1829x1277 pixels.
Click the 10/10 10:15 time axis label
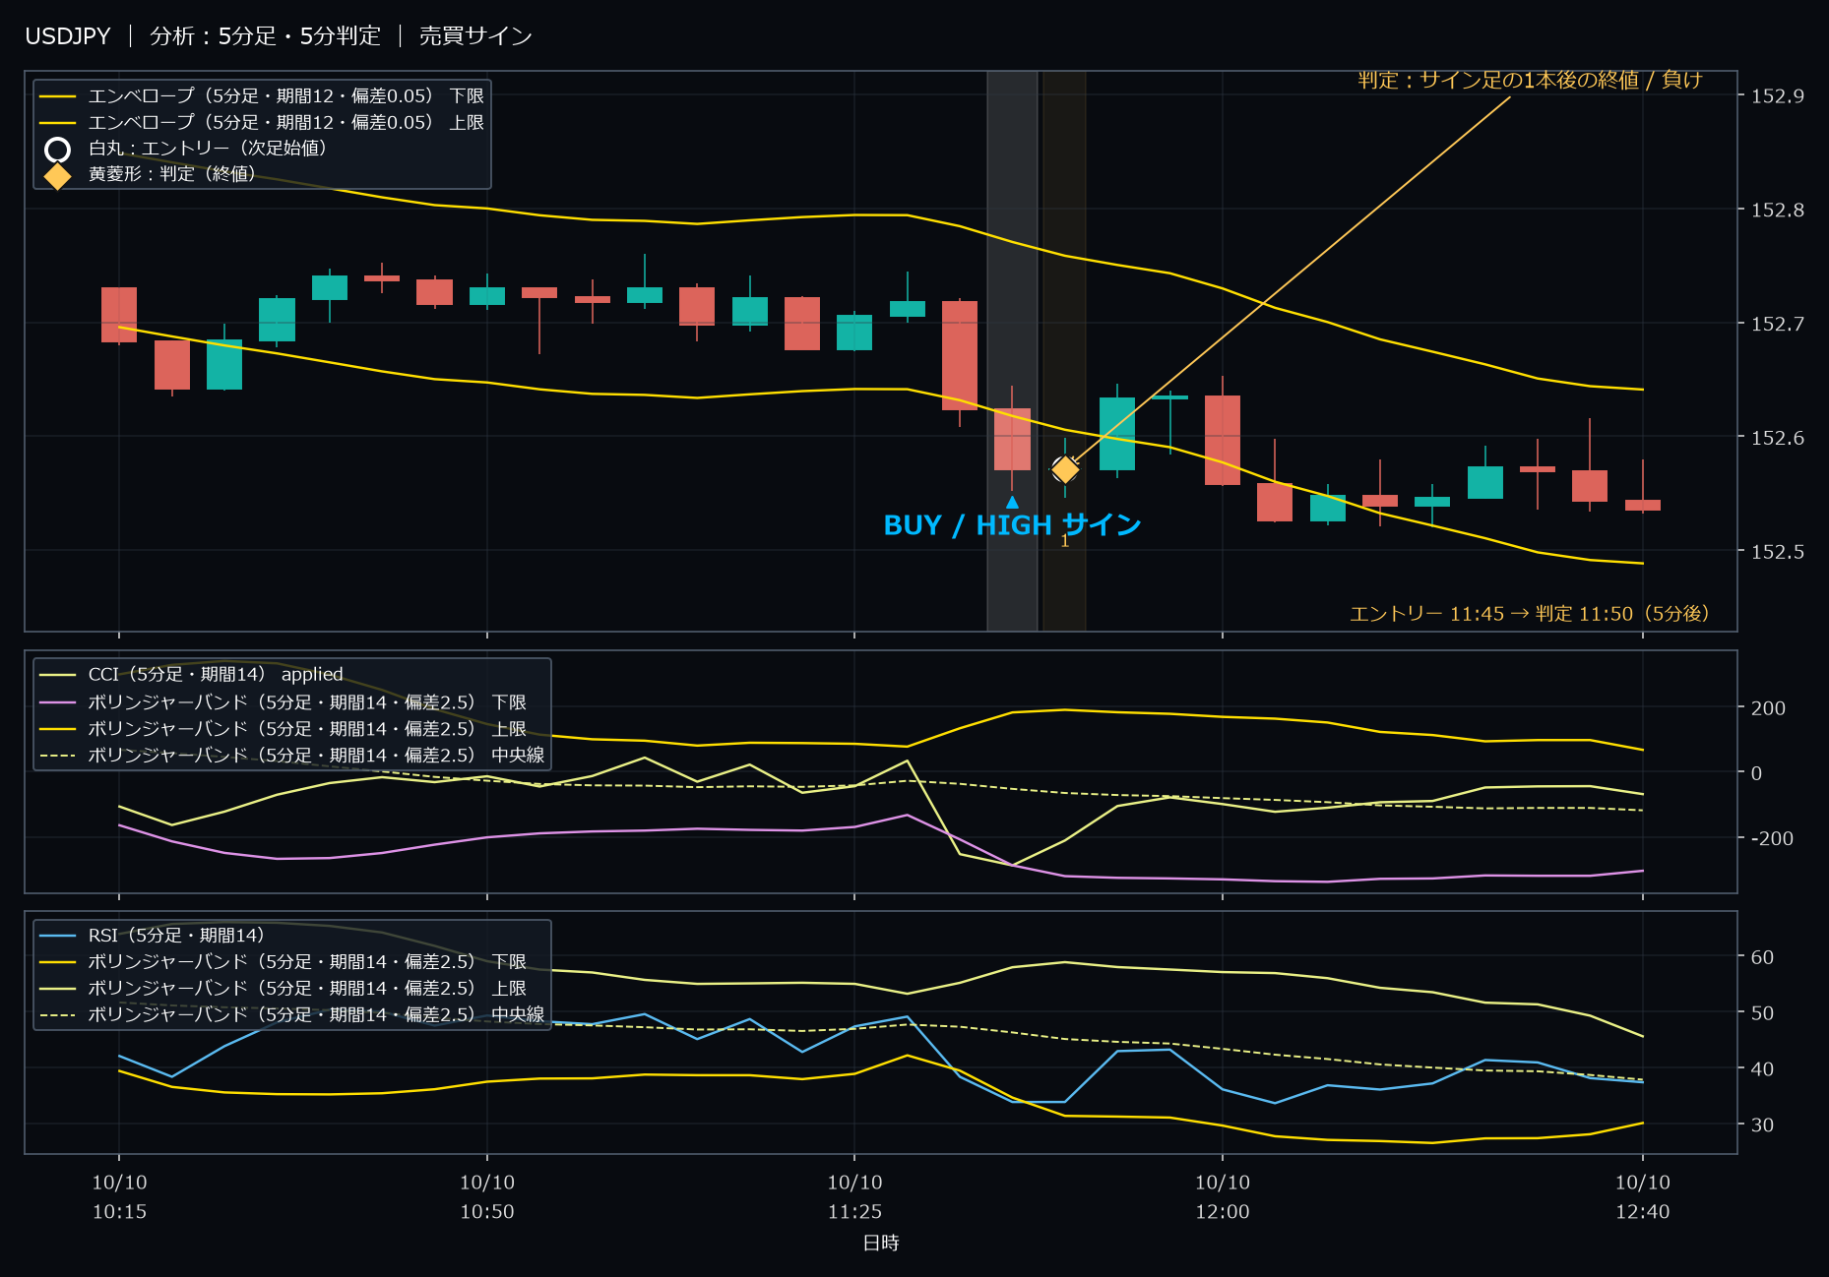(119, 1197)
